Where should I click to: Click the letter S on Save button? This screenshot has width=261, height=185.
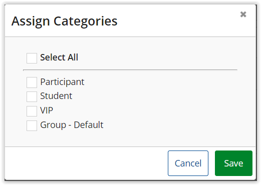click(x=227, y=163)
